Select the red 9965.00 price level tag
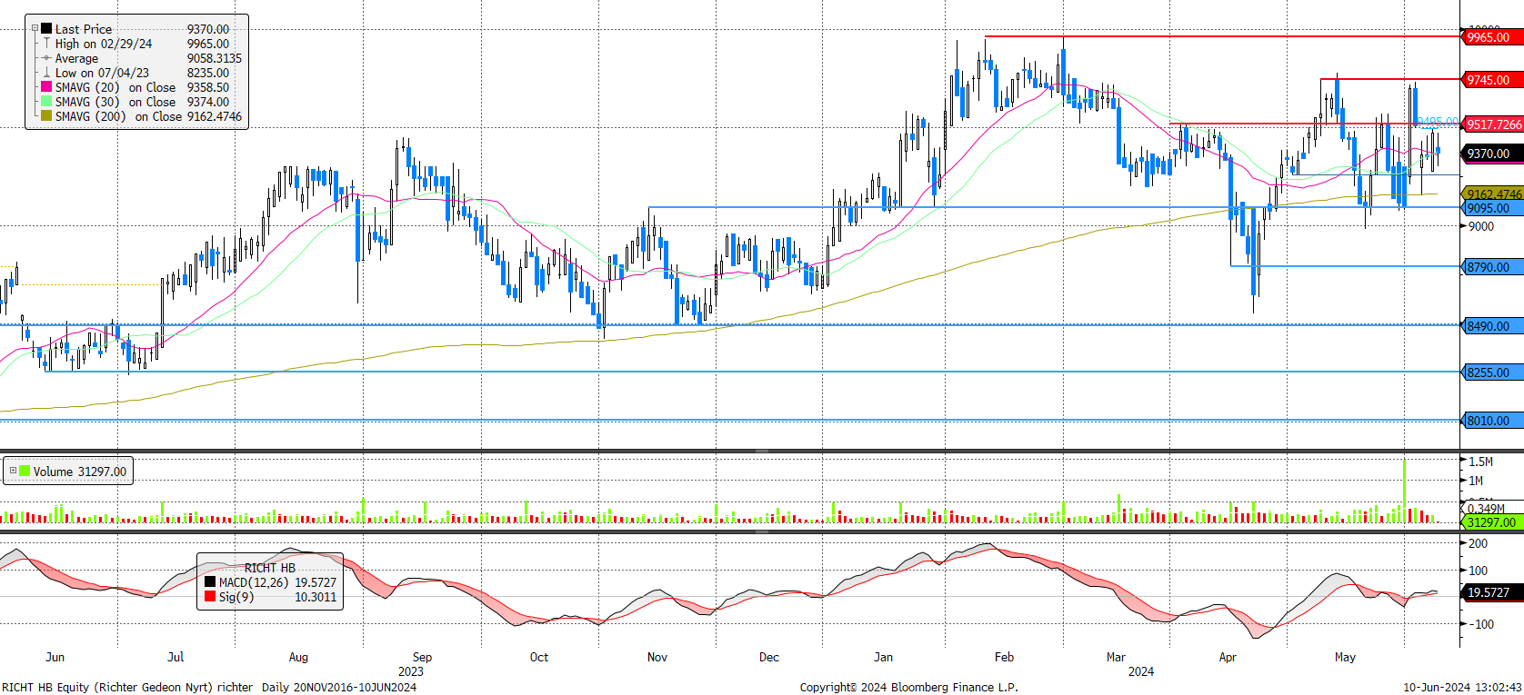Viewport: 1524px width, 695px height. pos(1491,37)
